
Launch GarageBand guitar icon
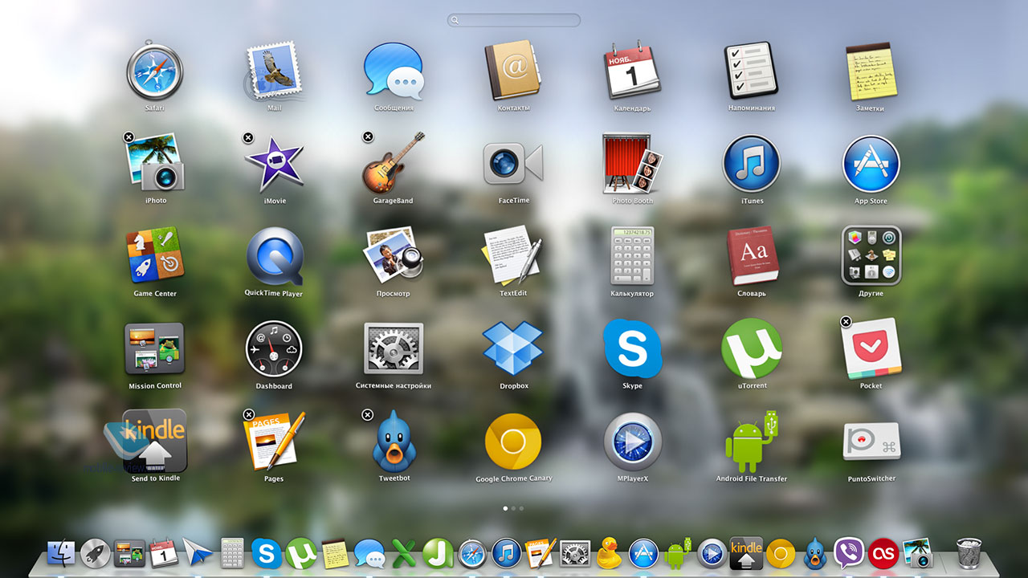pyautogui.click(x=394, y=164)
